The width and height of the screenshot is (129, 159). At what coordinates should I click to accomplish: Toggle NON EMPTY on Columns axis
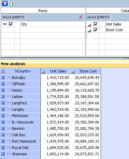[x=98, y=17]
